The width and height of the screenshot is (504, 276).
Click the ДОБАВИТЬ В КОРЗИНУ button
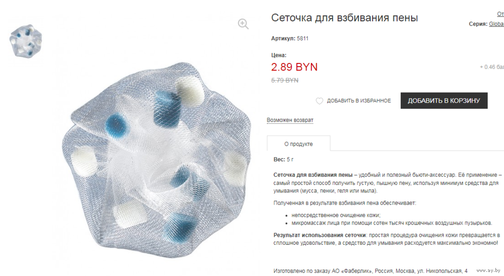click(x=444, y=101)
